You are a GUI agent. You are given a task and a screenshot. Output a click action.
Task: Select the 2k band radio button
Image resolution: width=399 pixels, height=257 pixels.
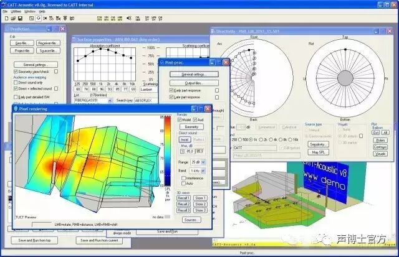coord(261,139)
